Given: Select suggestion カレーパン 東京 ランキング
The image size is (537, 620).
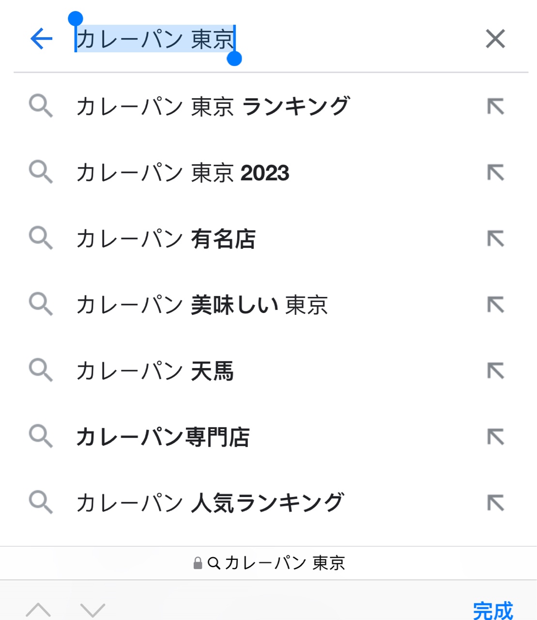Looking at the screenshot, I should point(213,107).
